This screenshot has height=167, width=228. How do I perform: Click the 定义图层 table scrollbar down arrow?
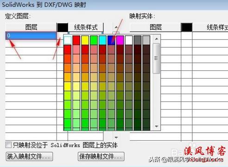(116, 137)
